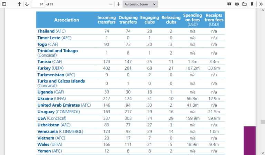Click the purple block on right margin
Screen dimensions: 265x155
(249, 140)
